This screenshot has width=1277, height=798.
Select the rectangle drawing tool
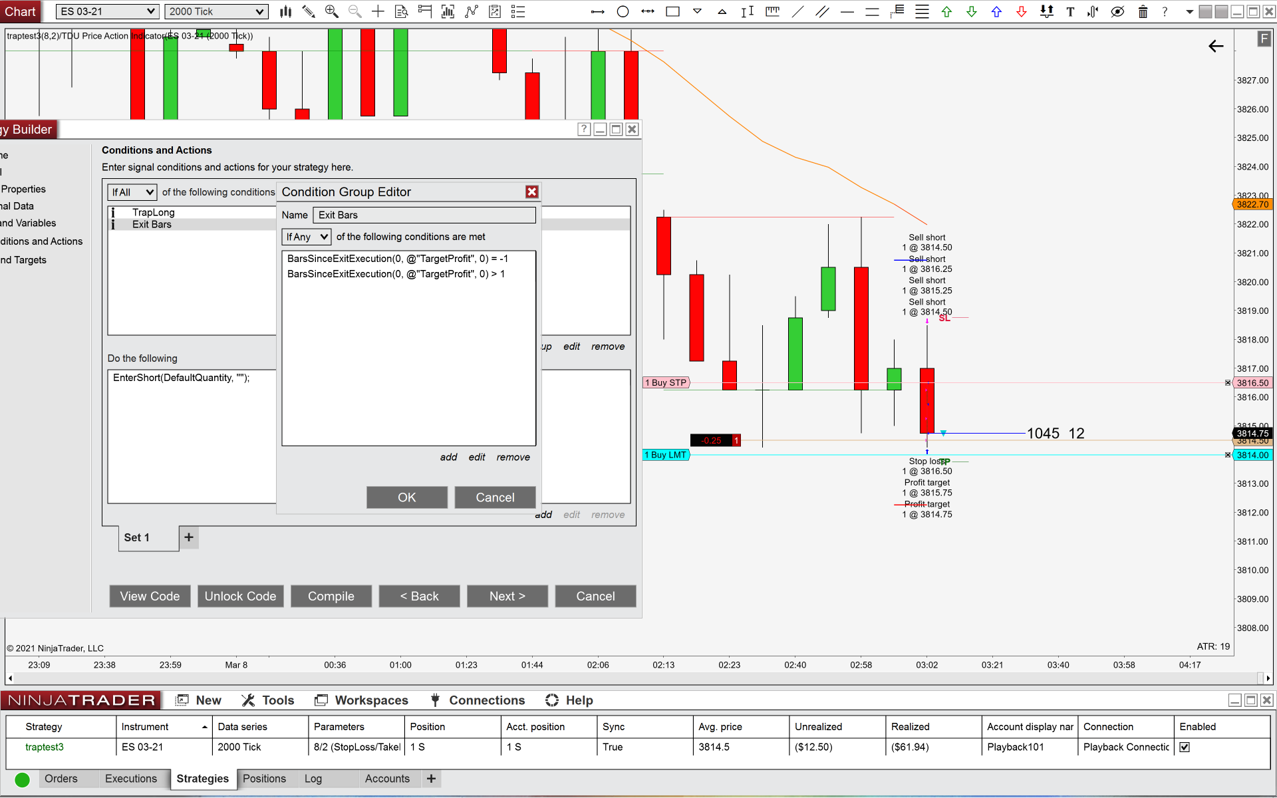point(672,11)
